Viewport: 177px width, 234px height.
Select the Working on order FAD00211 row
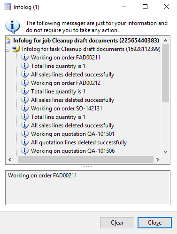coord(66,58)
